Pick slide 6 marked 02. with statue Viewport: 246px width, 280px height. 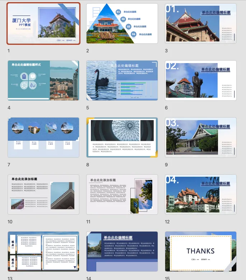(200, 80)
